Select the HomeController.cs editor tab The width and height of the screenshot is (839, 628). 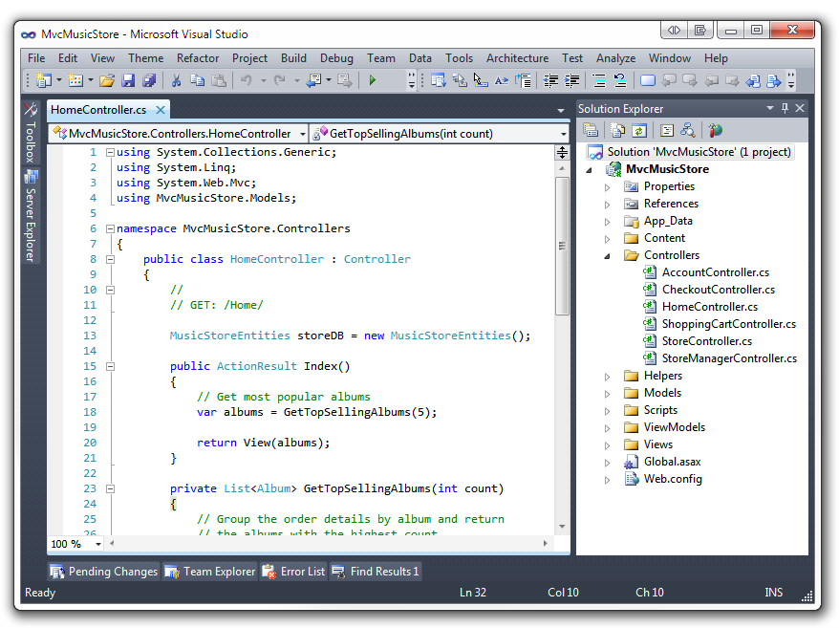[98, 110]
